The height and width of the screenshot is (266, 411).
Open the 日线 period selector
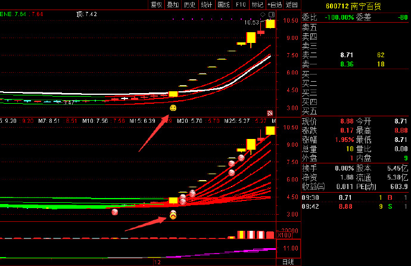click(288, 262)
